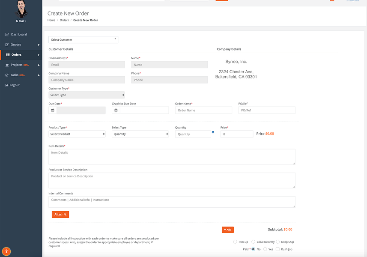Click the Create New Order breadcrumb text
This screenshot has width=367, height=257.
click(x=85, y=20)
